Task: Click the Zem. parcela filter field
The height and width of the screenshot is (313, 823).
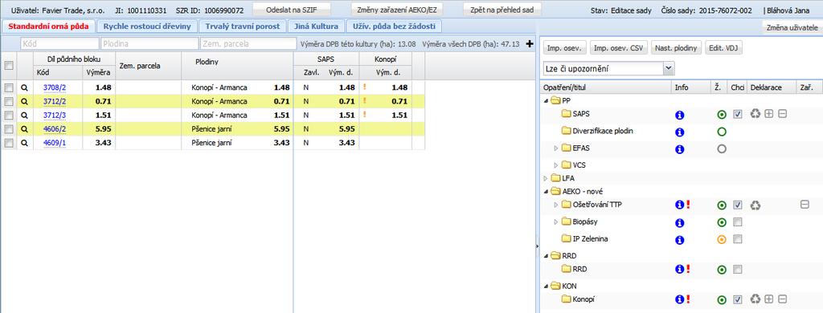Action: (x=248, y=44)
